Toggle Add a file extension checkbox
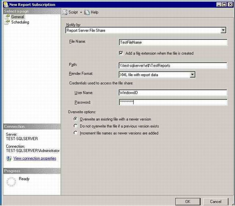Image resolution: width=235 pixels, height=206 pixels. tap(121, 53)
